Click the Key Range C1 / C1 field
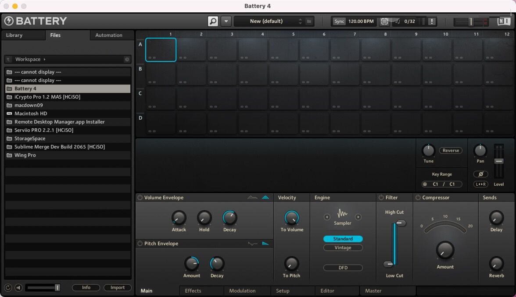 [x=442, y=184]
